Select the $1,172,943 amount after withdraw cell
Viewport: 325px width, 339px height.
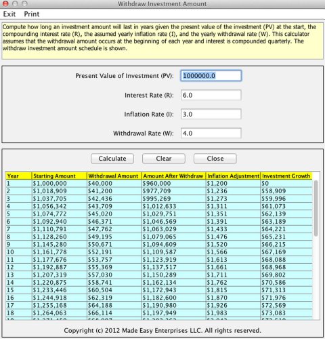(x=174, y=290)
